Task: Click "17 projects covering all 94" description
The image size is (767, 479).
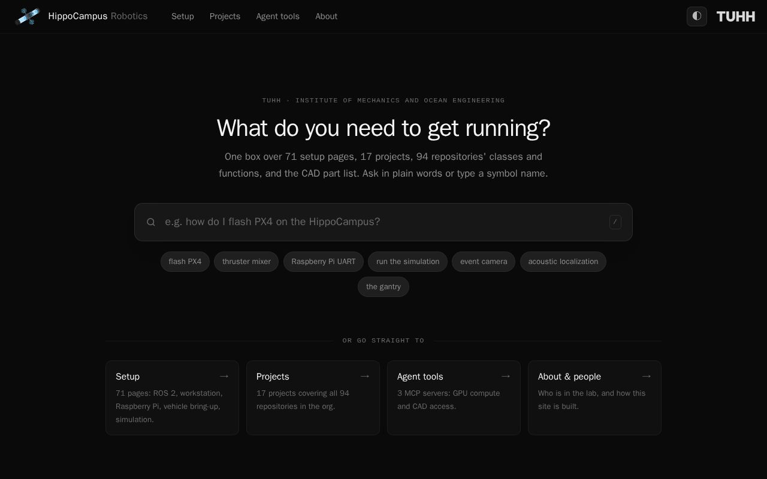Action: [x=303, y=393]
